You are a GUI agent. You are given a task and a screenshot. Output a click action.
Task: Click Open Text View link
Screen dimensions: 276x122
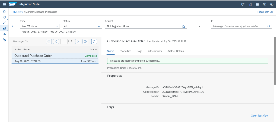260,116
